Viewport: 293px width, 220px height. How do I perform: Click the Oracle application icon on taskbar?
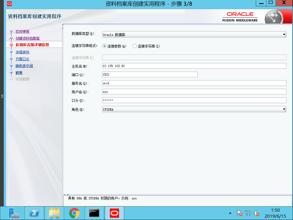point(114,213)
